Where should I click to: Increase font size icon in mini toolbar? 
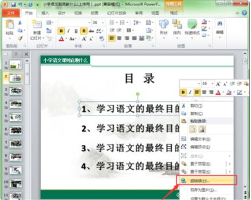click(x=218, y=84)
